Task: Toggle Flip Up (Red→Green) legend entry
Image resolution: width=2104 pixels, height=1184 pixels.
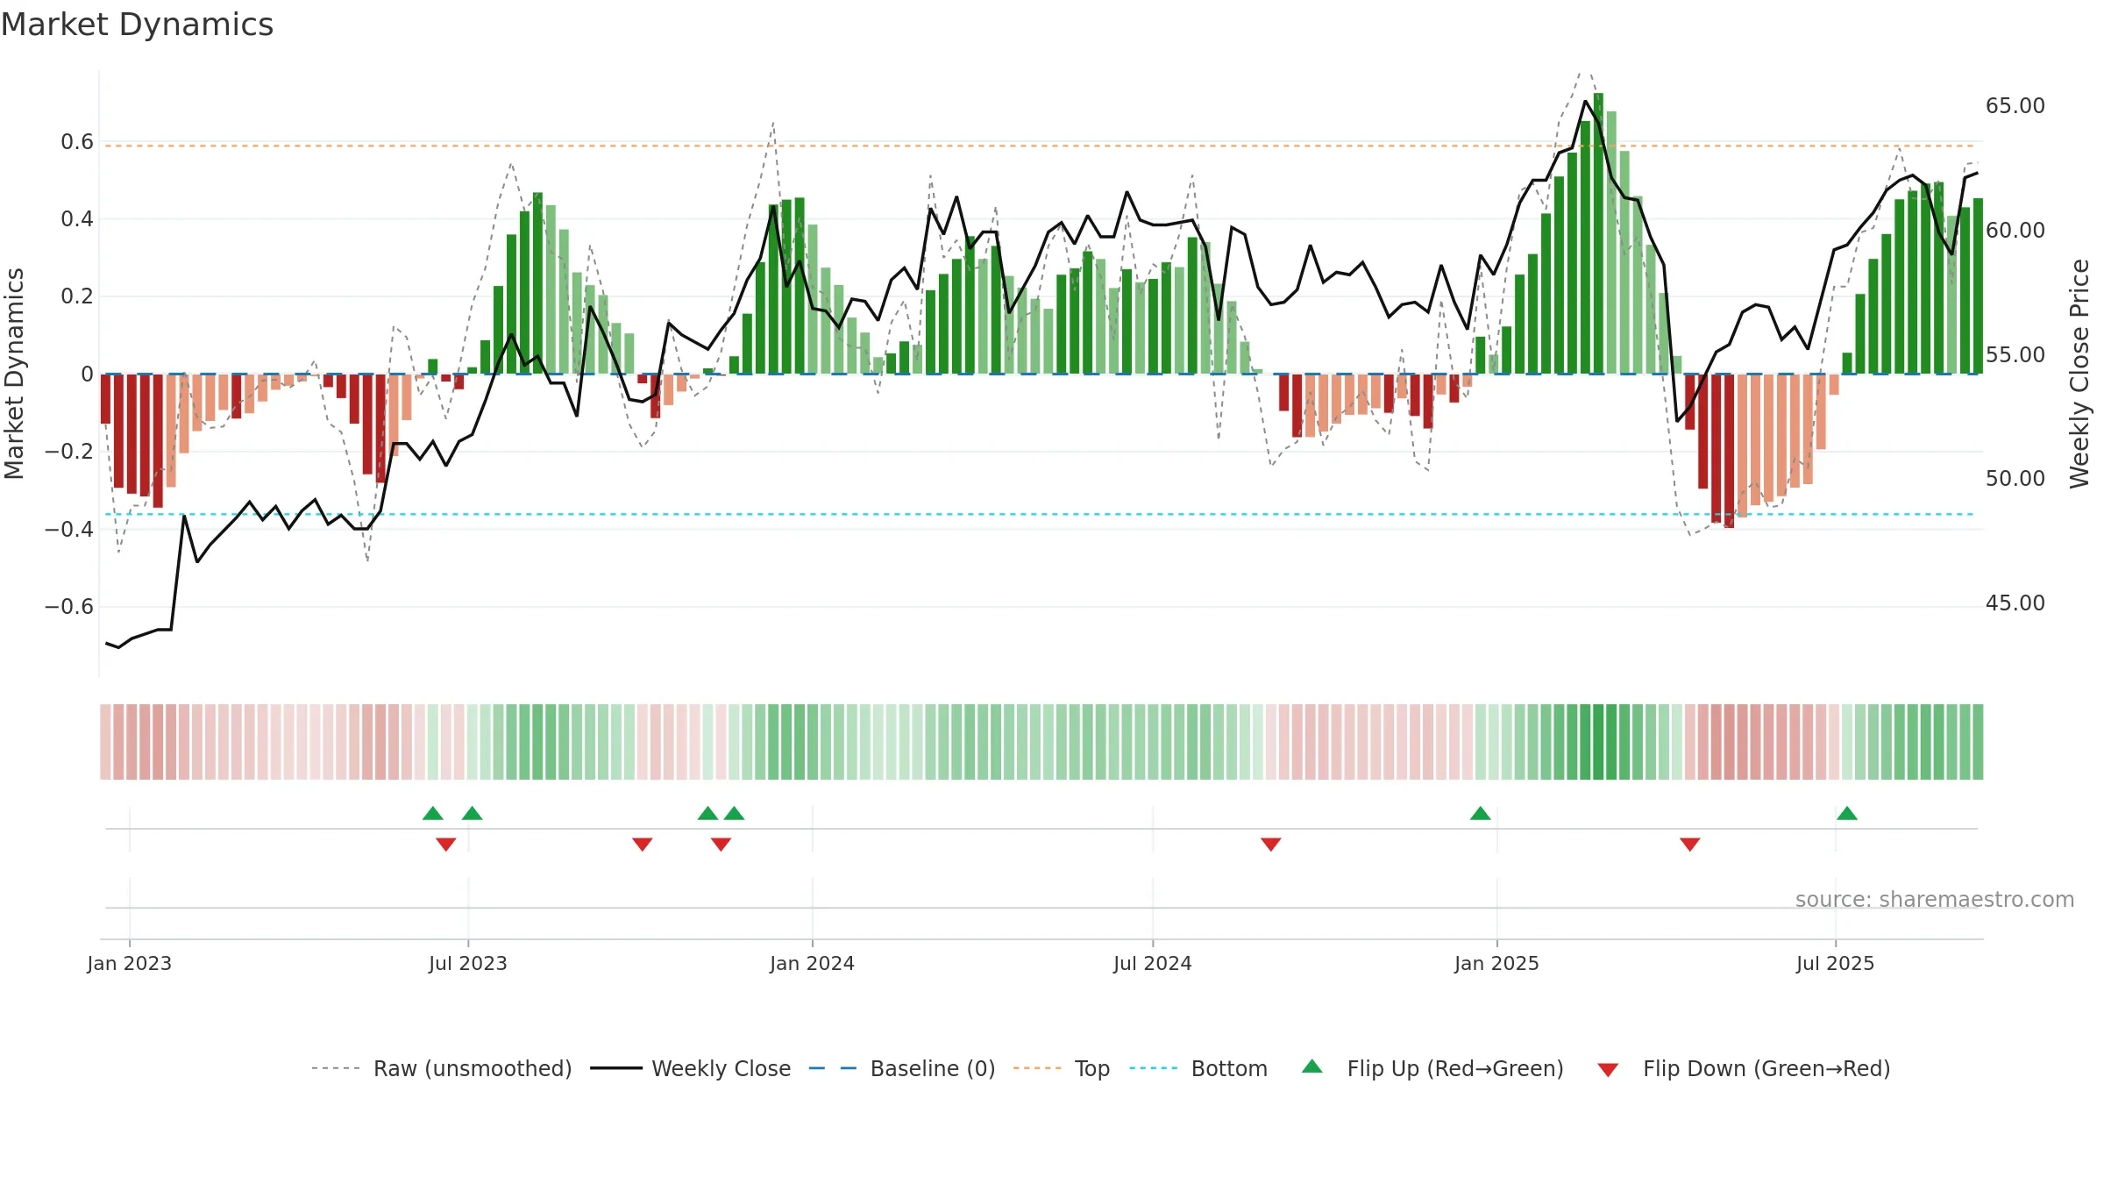Action: (x=1432, y=1068)
